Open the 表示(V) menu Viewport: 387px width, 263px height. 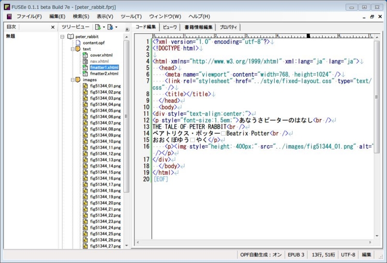tap(105, 16)
